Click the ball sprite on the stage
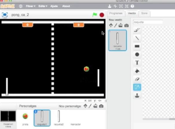175x129 pixels. 86,69
